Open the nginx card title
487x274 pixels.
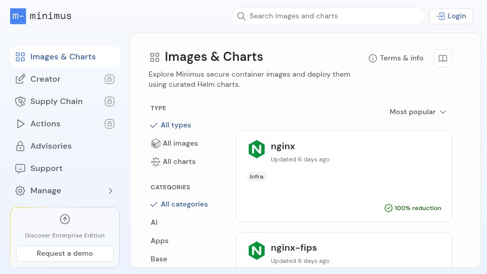tap(283, 146)
